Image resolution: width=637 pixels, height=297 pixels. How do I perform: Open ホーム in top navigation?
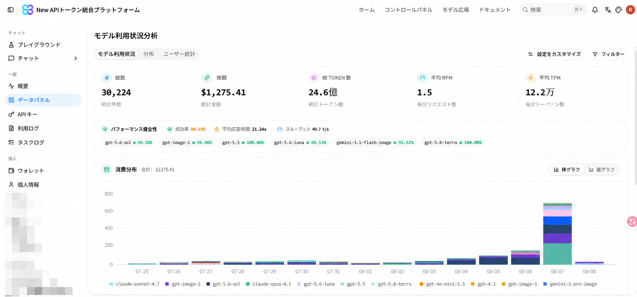[x=367, y=10]
